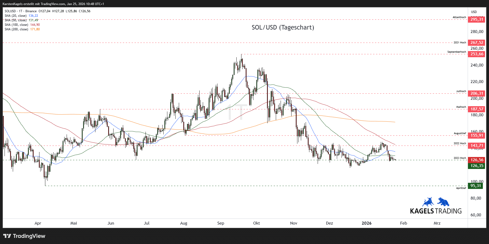Click the green 126,35 price tag

[x=476, y=166]
